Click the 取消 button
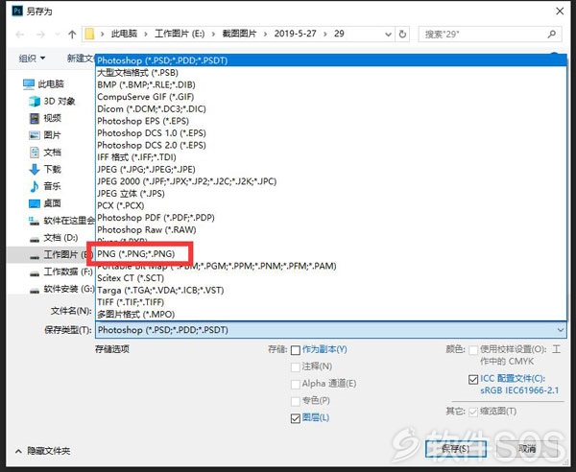The height and width of the screenshot is (472, 576). point(527,449)
